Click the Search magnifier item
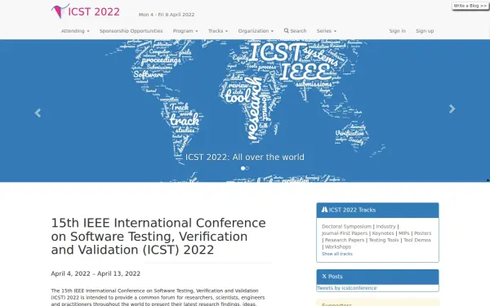This screenshot has width=490, height=306. click(x=295, y=31)
